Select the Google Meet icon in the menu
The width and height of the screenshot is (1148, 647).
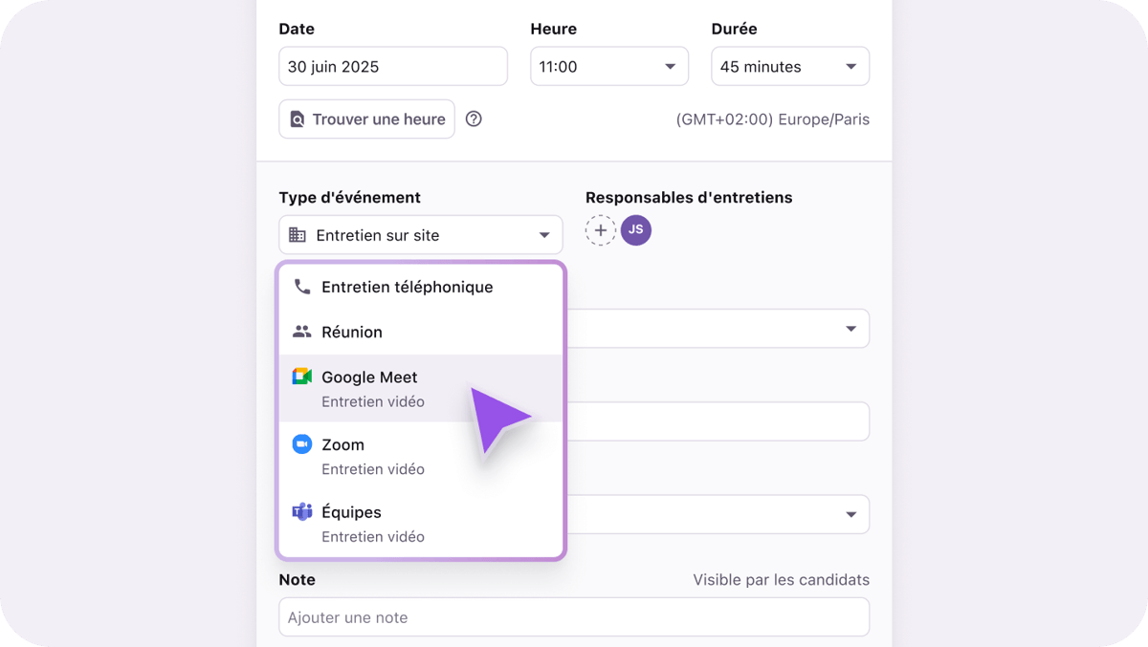pyautogui.click(x=301, y=377)
